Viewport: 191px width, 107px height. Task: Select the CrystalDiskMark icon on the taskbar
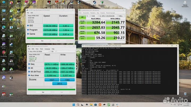pyautogui.click(x=109, y=105)
